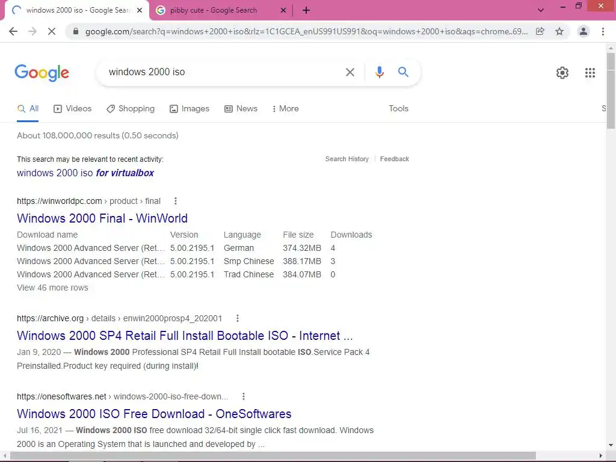Image resolution: width=616 pixels, height=462 pixels.
Task: Open the Search History link
Action: tap(347, 159)
